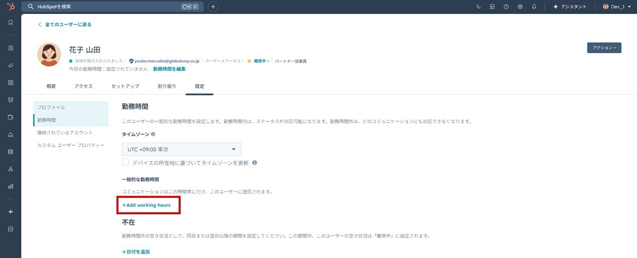Open the phone calling icon

[x=479, y=6]
